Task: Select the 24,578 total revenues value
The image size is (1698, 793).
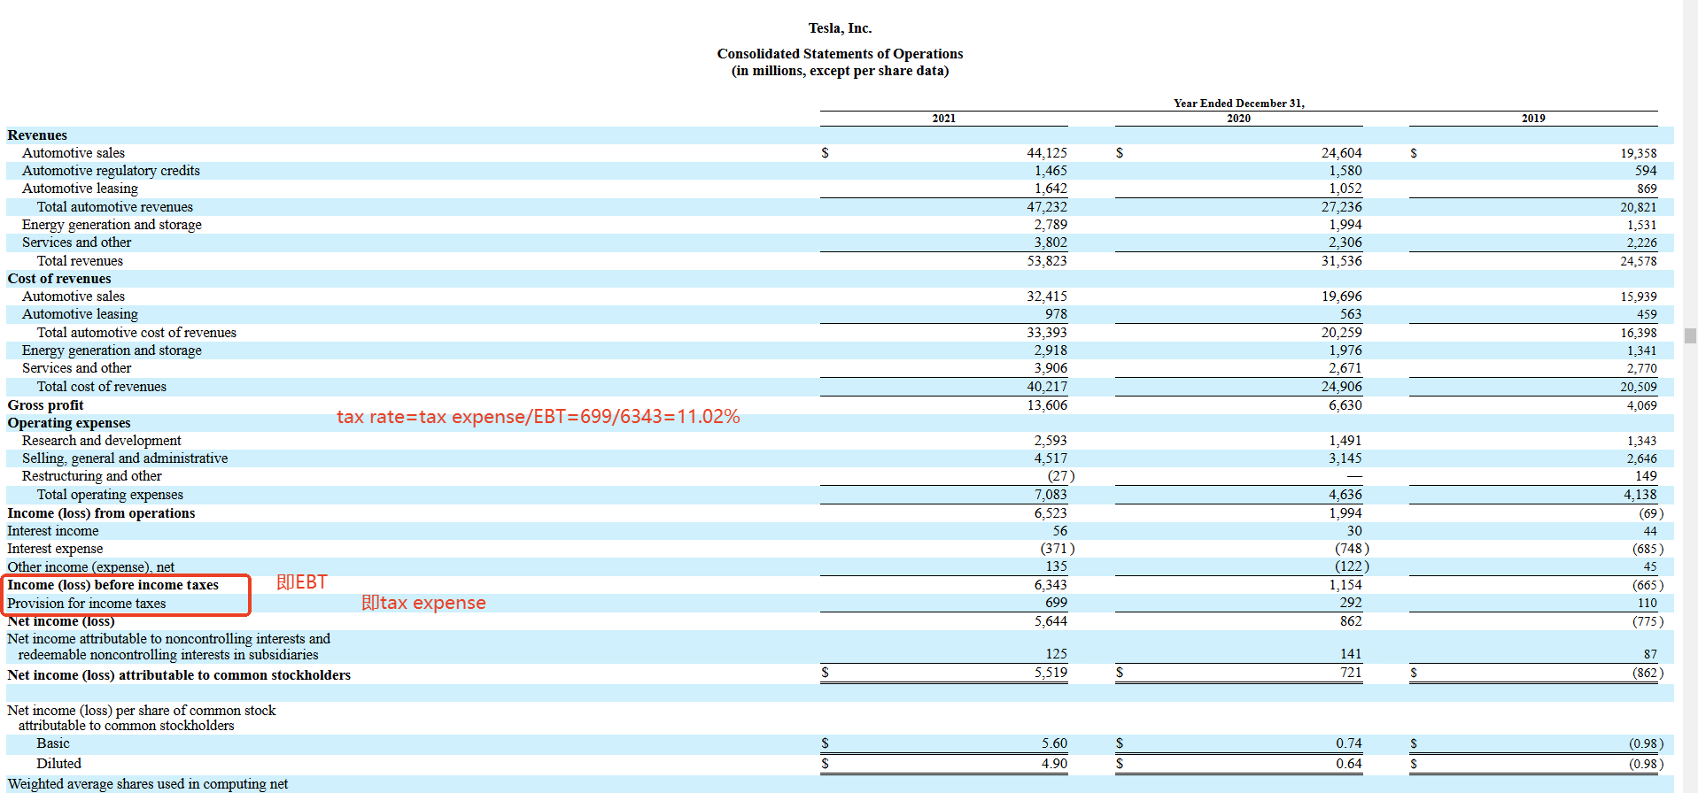Action: tap(1639, 261)
